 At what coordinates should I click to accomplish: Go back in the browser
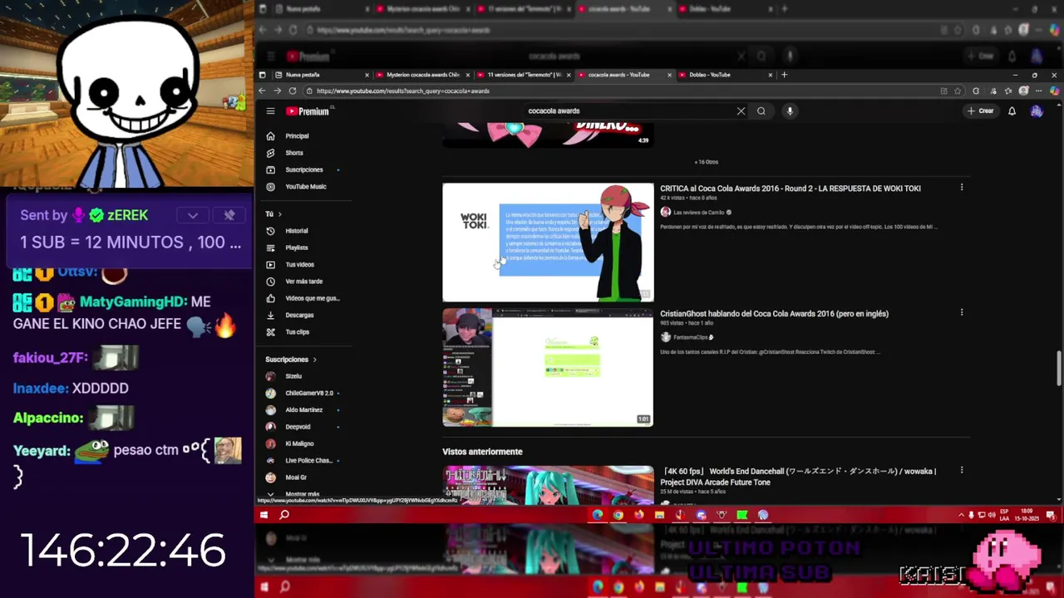[x=262, y=91]
